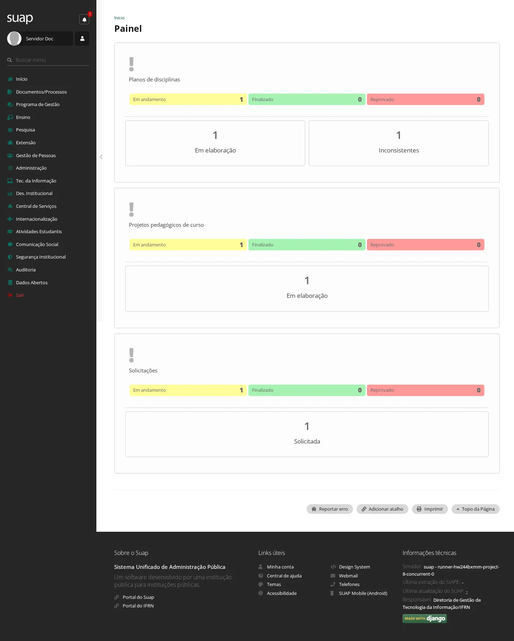The width and height of the screenshot is (514, 641).
Task: Open the Acessibilidade footer link
Action: click(282, 593)
